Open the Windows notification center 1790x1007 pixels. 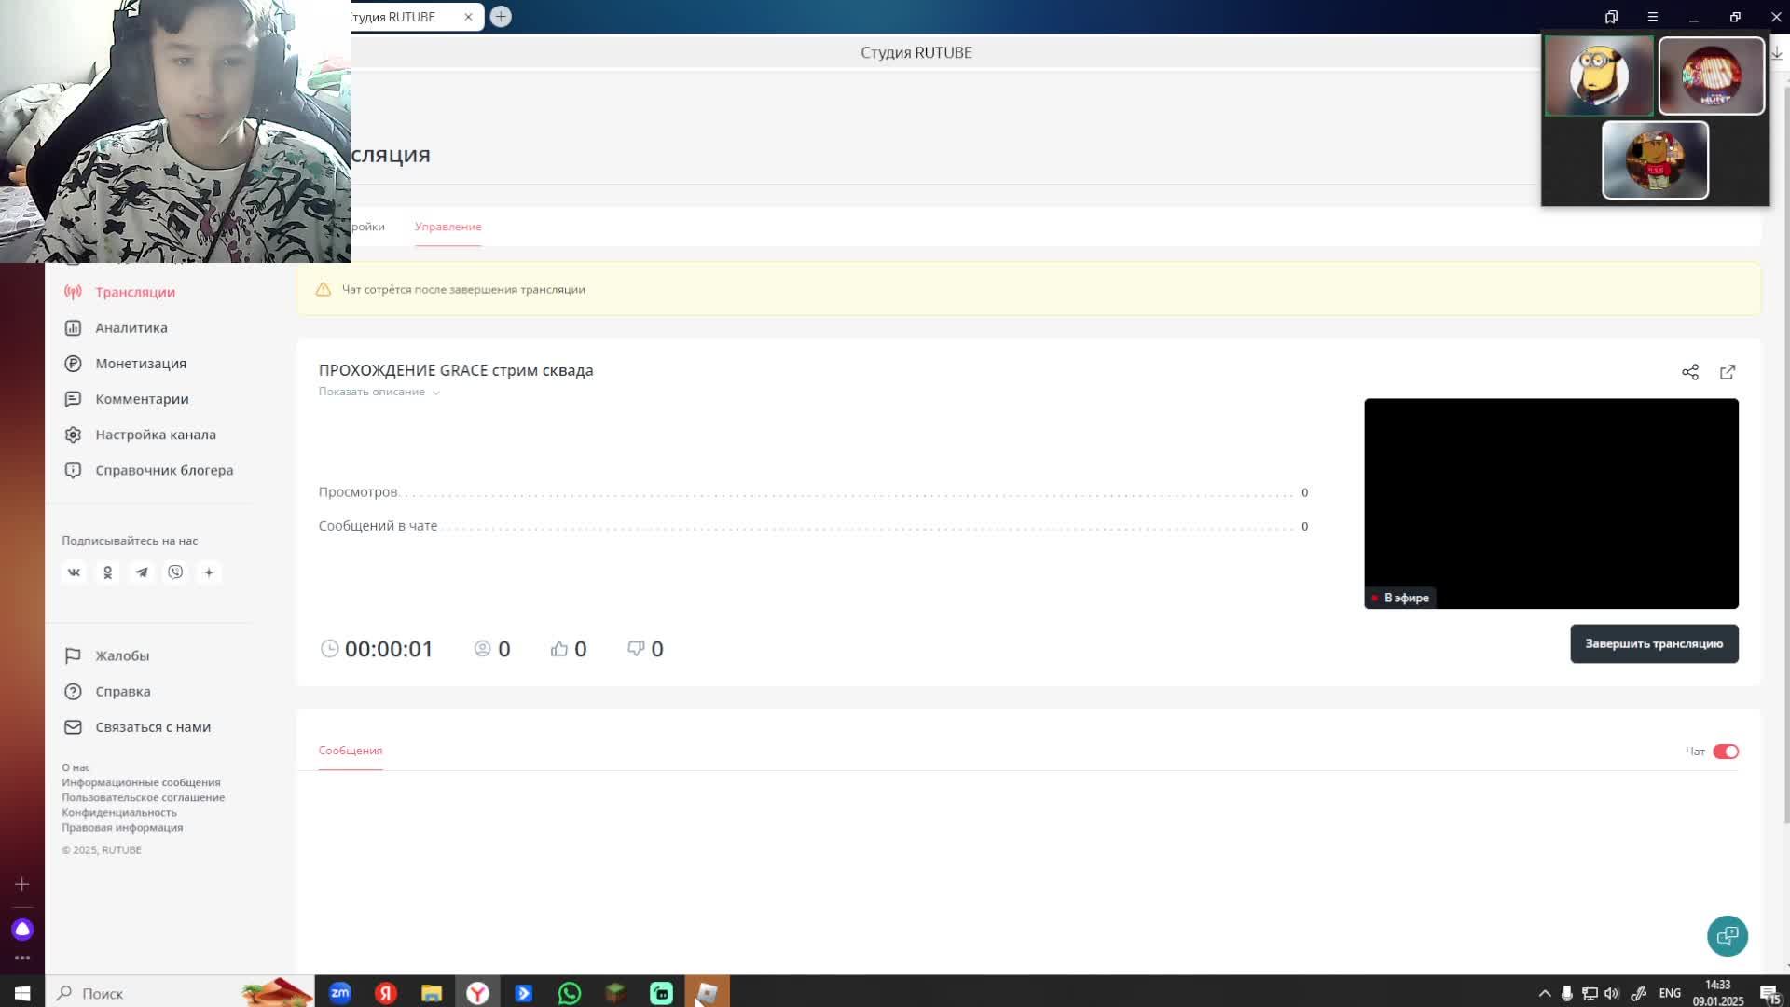point(1769,993)
